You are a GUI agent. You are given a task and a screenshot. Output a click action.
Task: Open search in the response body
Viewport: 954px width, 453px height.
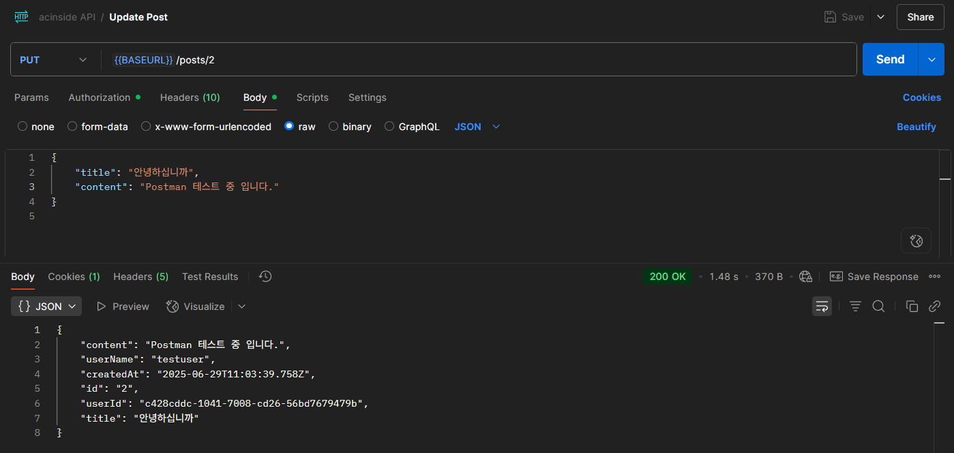click(x=878, y=307)
